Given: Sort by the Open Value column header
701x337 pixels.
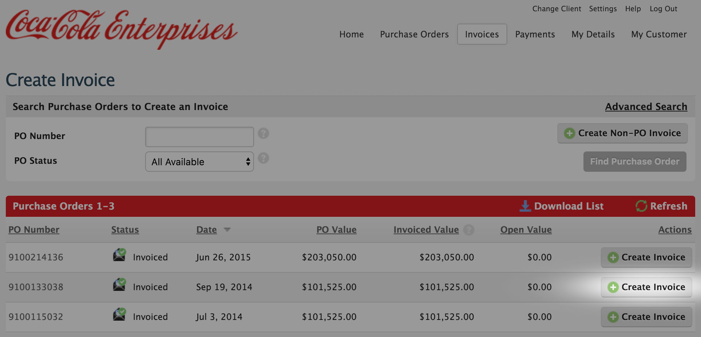Looking at the screenshot, I should [x=526, y=230].
